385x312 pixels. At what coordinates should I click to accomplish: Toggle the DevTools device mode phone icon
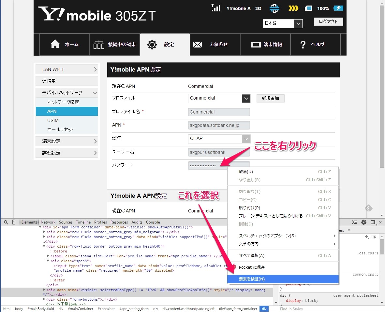[14, 222]
